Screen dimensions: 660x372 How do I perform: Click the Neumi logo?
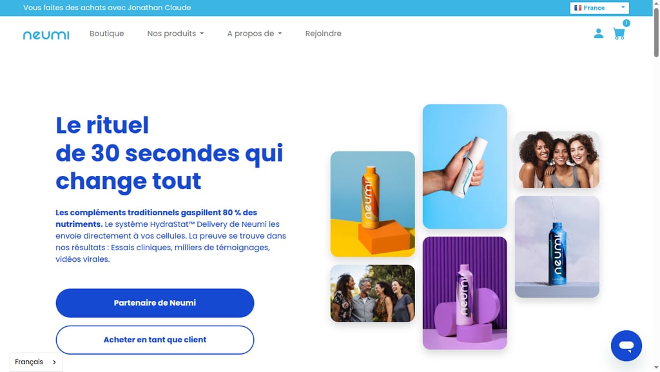(x=46, y=35)
